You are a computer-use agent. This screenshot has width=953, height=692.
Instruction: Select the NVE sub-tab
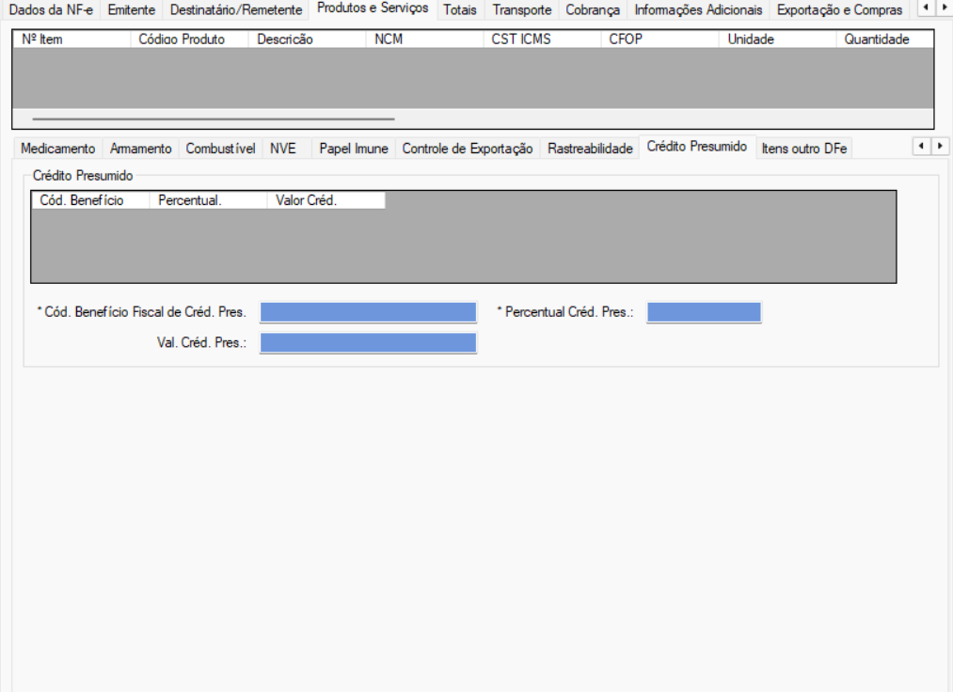tap(283, 149)
